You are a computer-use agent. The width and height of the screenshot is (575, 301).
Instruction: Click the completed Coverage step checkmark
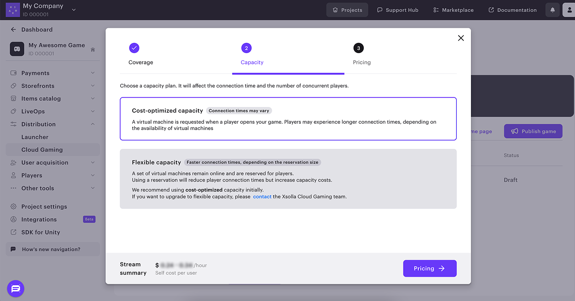tap(134, 48)
